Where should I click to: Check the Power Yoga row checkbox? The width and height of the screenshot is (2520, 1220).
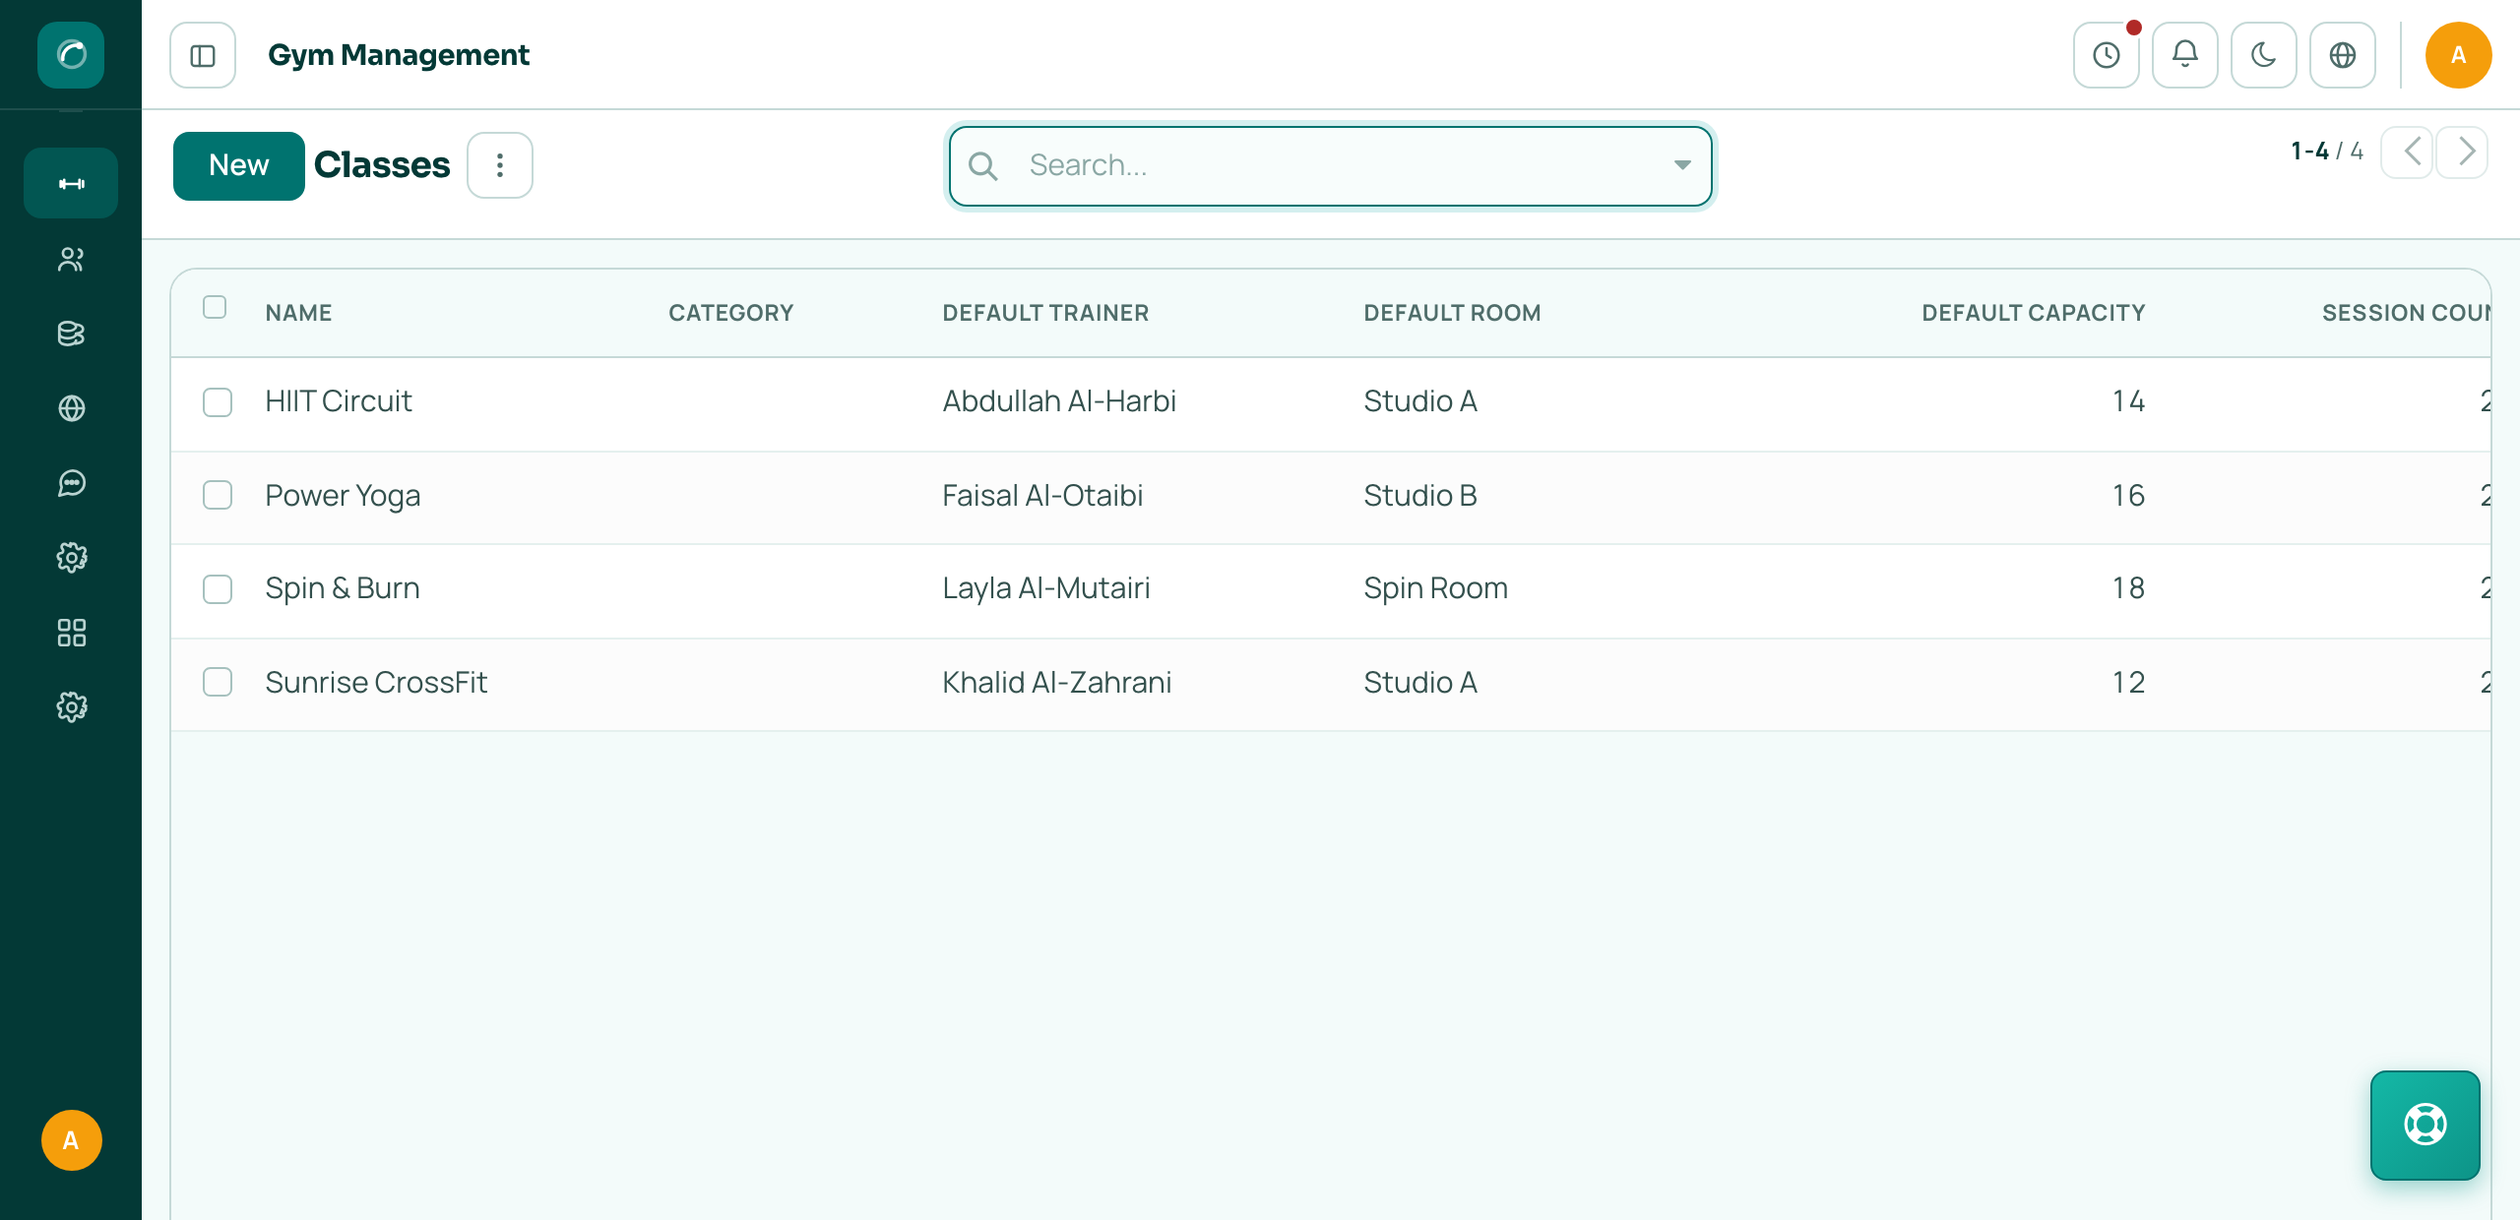218,495
